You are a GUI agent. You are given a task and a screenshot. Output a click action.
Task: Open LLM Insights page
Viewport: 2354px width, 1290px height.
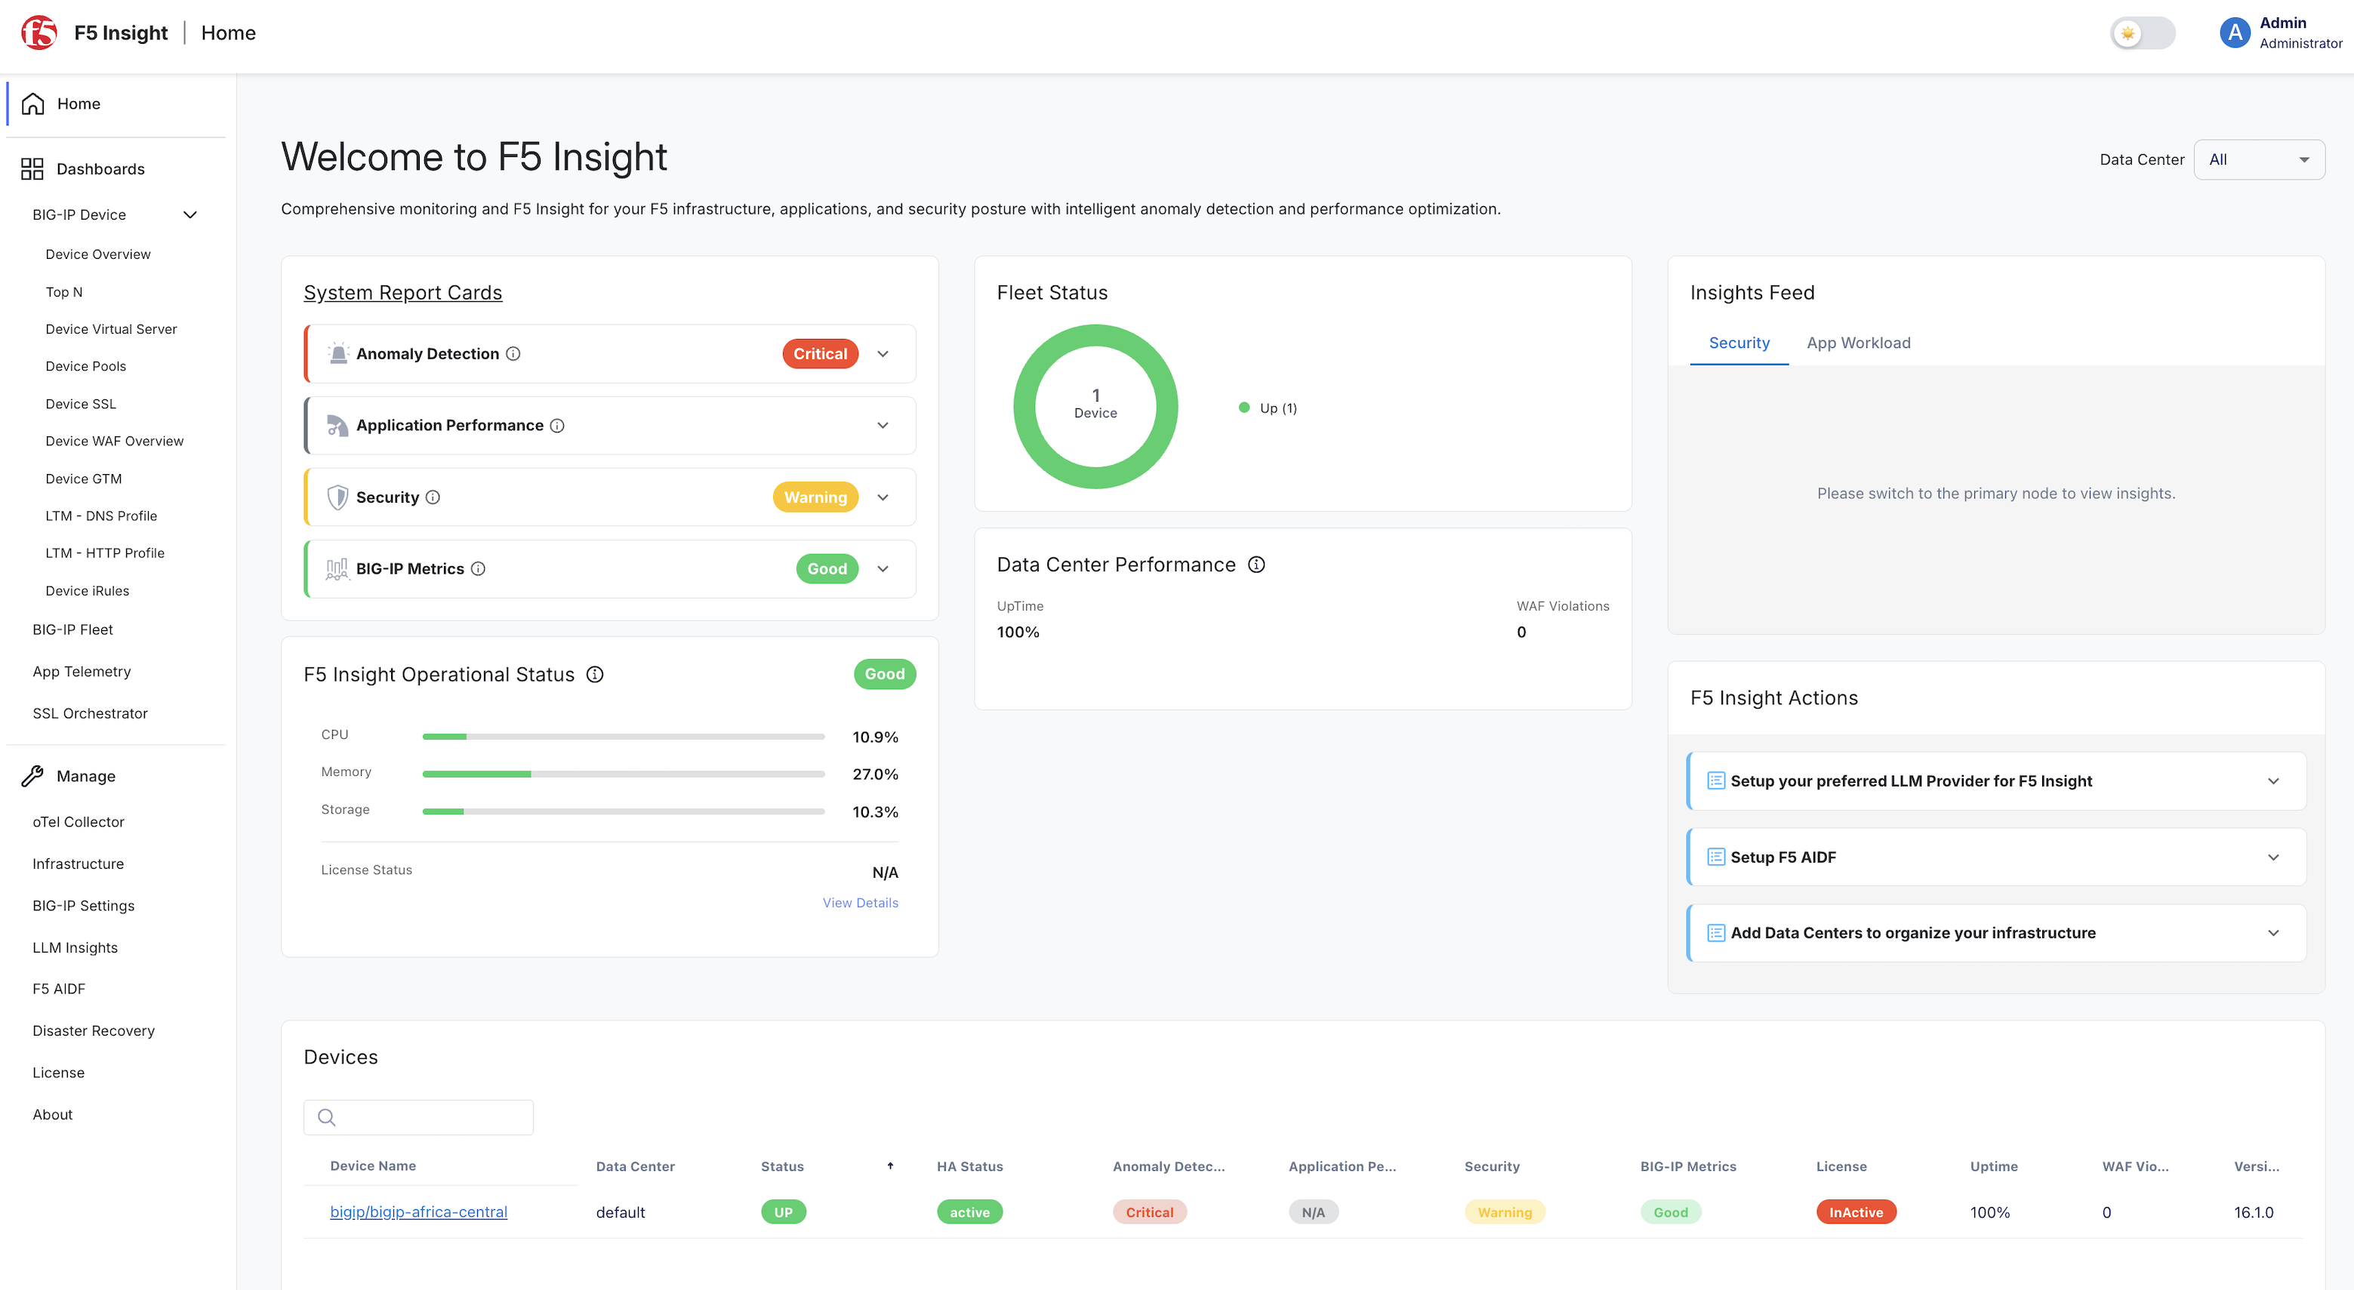click(75, 947)
